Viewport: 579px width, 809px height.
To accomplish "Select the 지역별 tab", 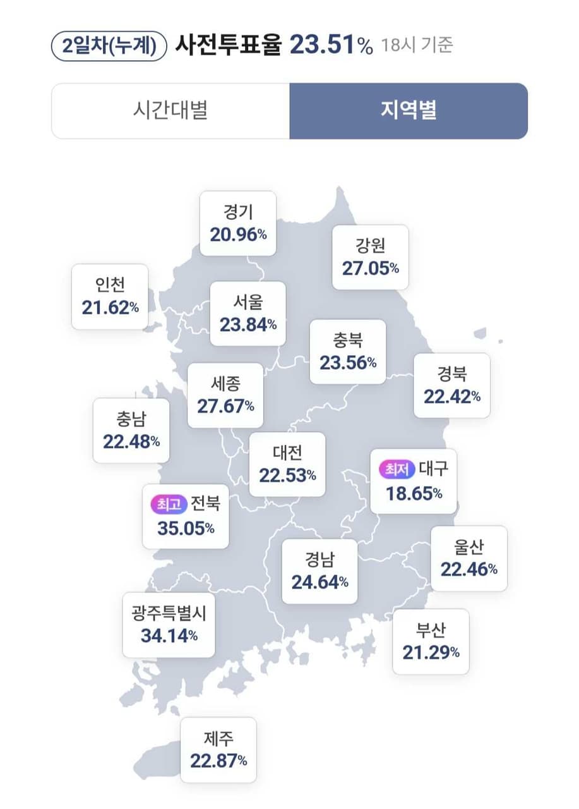I will coord(409,111).
